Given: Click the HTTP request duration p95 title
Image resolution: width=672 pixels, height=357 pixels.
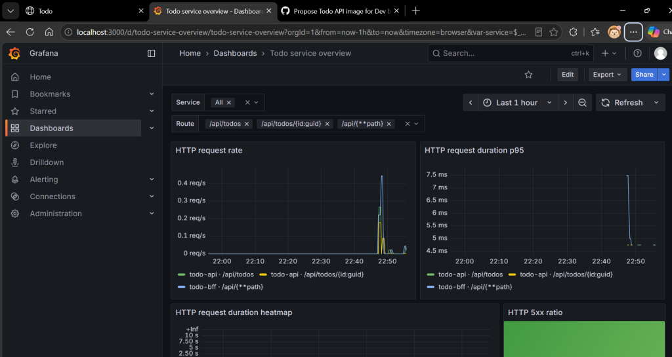Looking at the screenshot, I should 474,151.
